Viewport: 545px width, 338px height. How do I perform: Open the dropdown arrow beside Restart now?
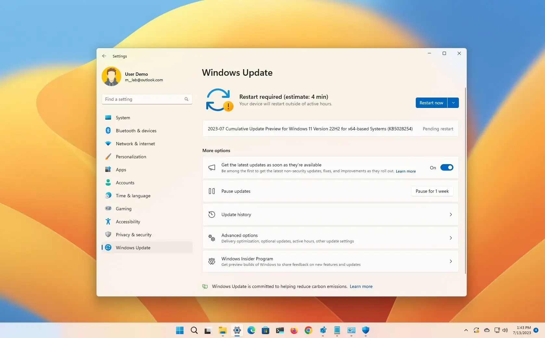(x=453, y=103)
